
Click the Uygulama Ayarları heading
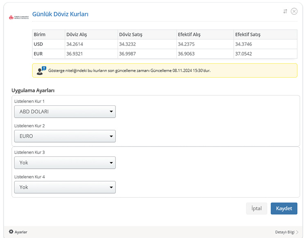33,90
